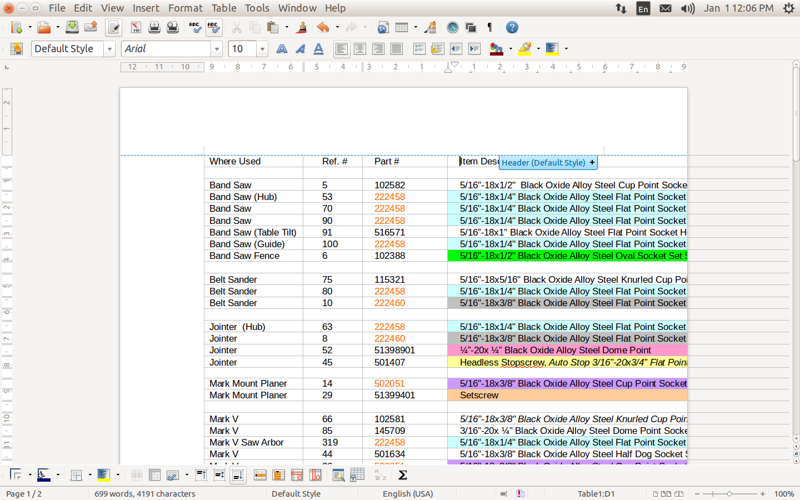Viewport: 800px width, 500px height.
Task: Open highlighting color dropdown arrow
Action: click(538, 49)
